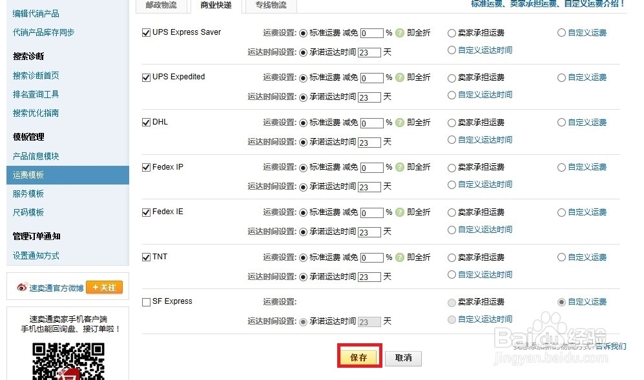Select 自定义运达时间 radio for TNT
644x380 pixels.
[x=452, y=275]
